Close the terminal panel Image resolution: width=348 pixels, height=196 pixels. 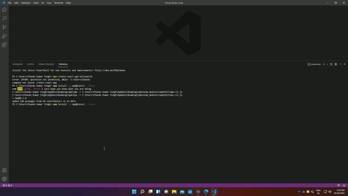pyautogui.click(x=345, y=64)
